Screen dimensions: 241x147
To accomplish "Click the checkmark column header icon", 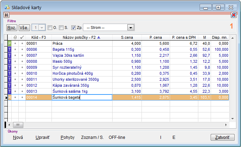I will coord(22,37).
